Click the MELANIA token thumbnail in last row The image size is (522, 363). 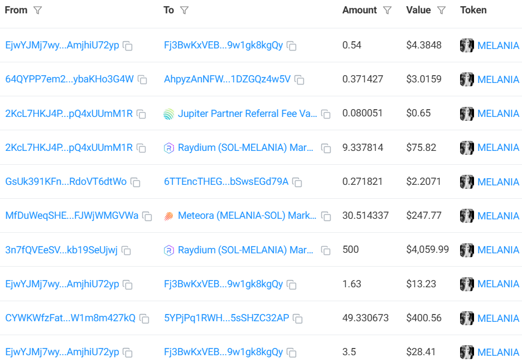click(x=467, y=352)
